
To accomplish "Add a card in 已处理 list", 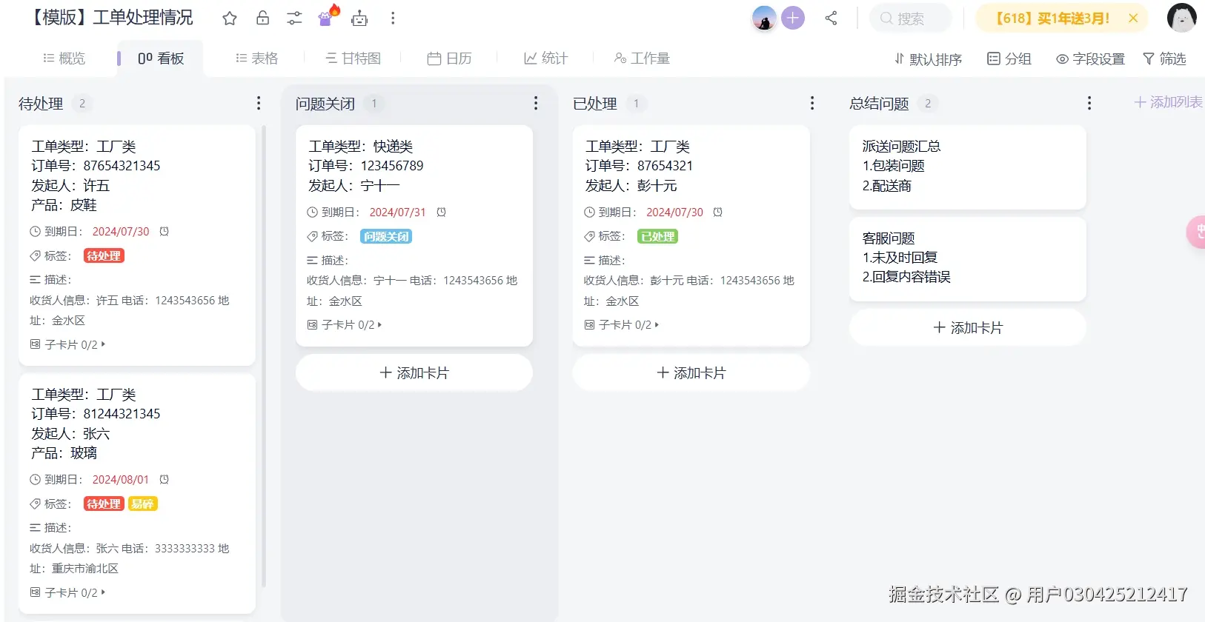I will pos(691,373).
